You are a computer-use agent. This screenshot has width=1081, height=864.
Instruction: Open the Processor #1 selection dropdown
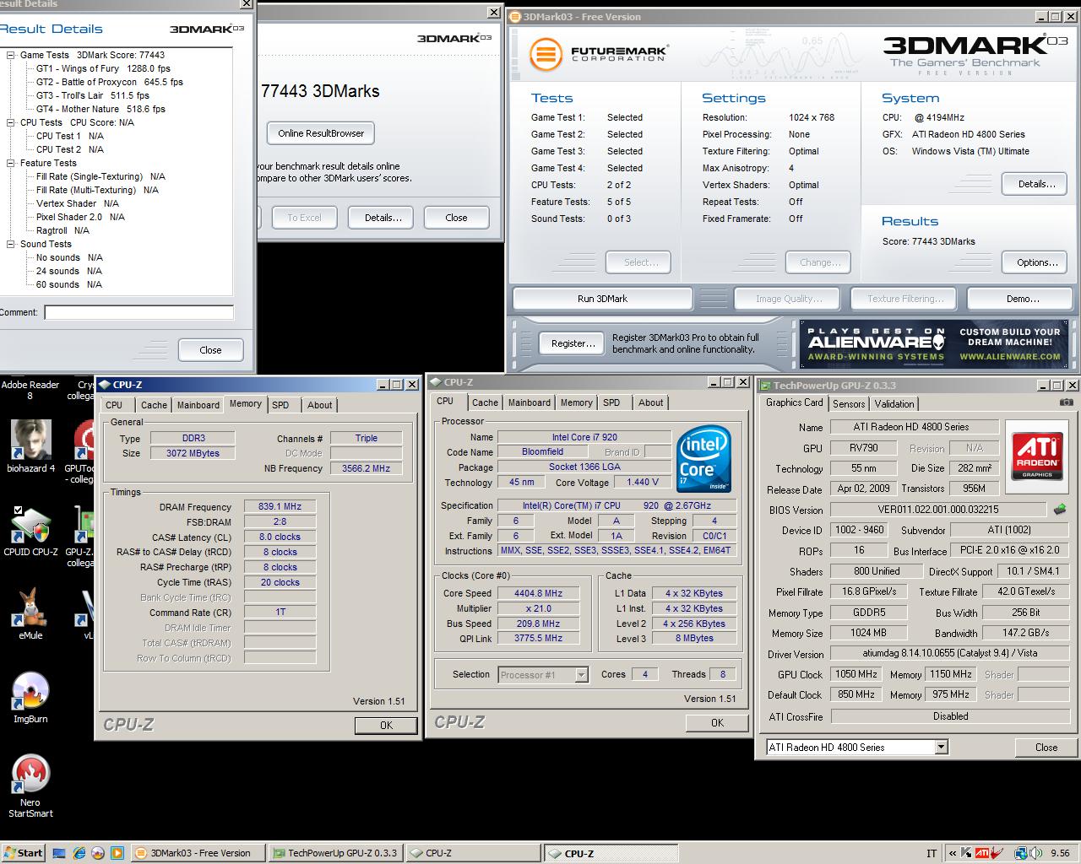581,675
